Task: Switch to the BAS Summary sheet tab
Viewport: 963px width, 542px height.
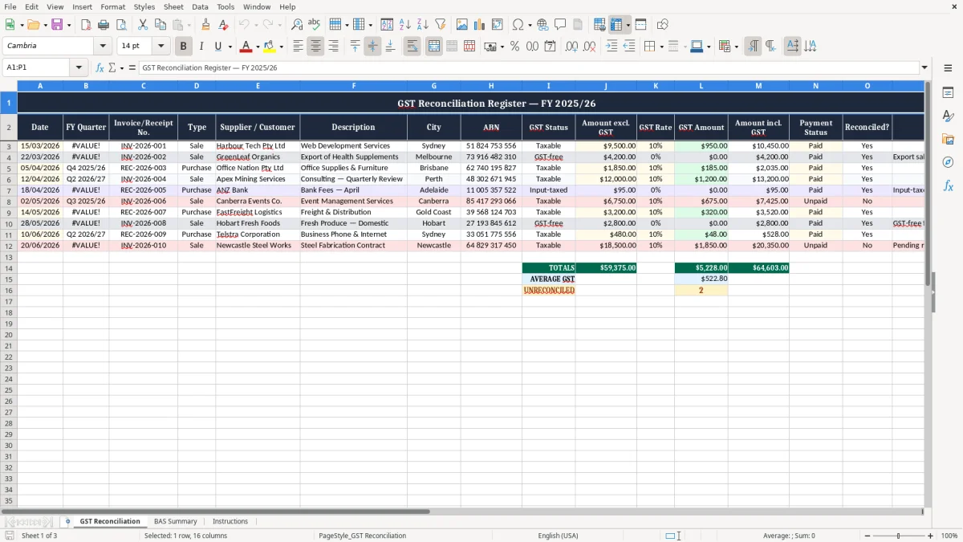Action: [x=176, y=521]
